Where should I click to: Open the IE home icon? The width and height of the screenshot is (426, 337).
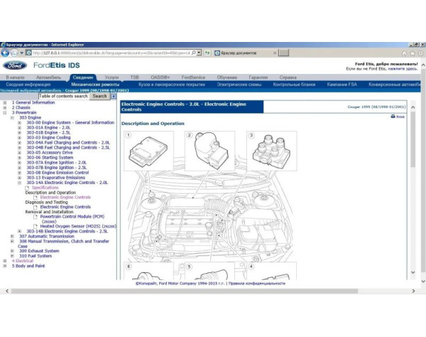[x=403, y=53]
